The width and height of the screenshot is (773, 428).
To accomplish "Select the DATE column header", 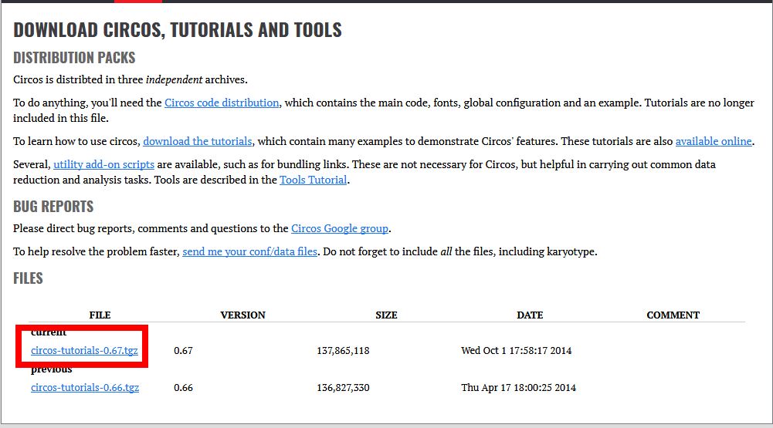I will tap(530, 315).
